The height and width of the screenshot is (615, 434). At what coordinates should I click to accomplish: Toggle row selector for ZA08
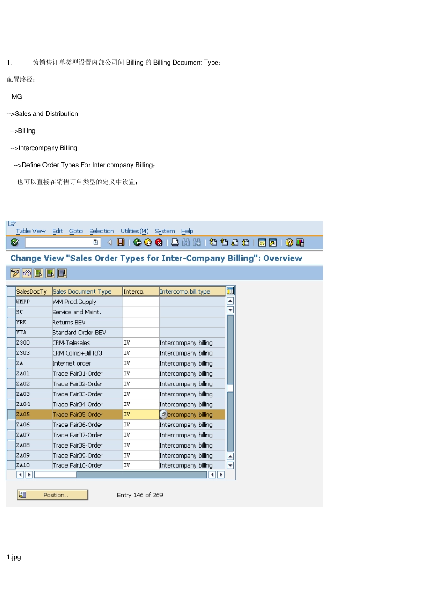[11, 445]
